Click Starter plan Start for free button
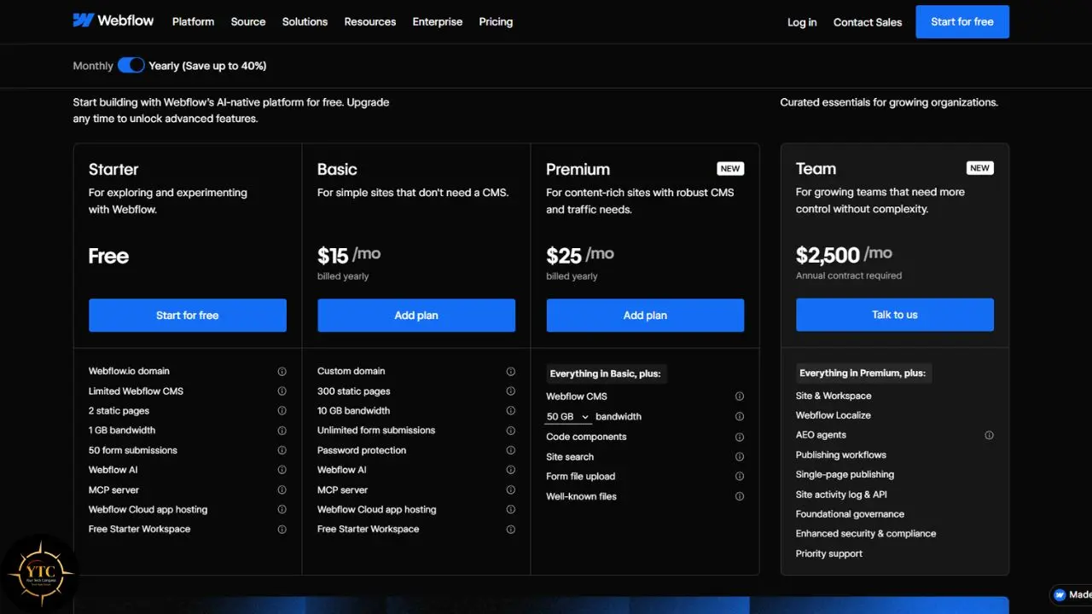 click(x=188, y=316)
